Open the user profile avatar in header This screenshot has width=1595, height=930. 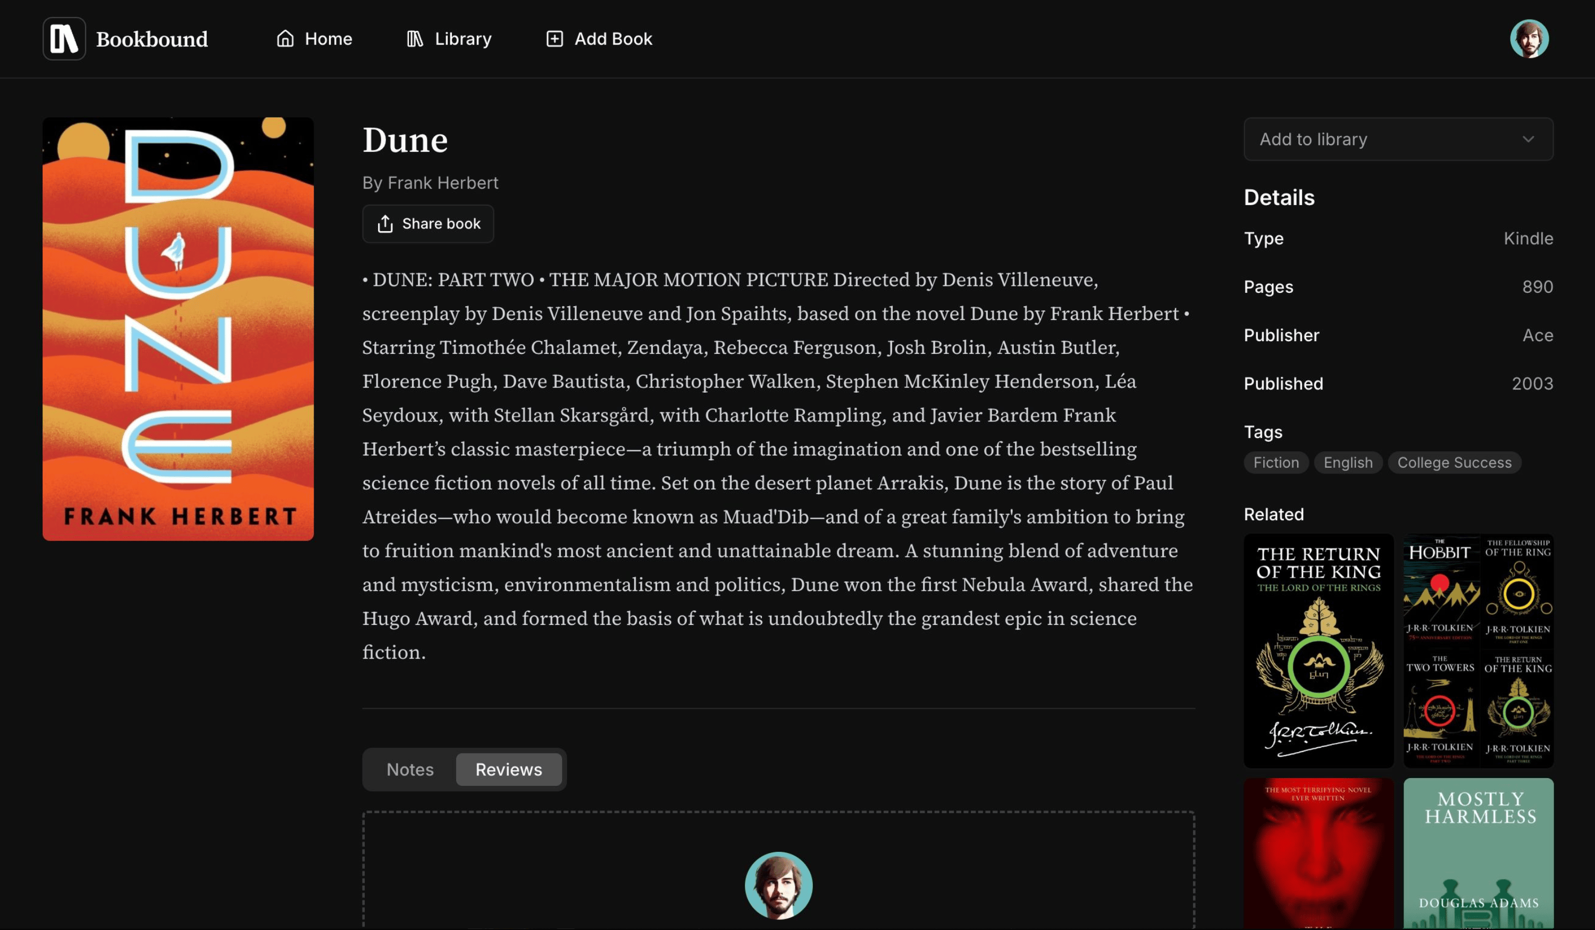pyautogui.click(x=1529, y=39)
